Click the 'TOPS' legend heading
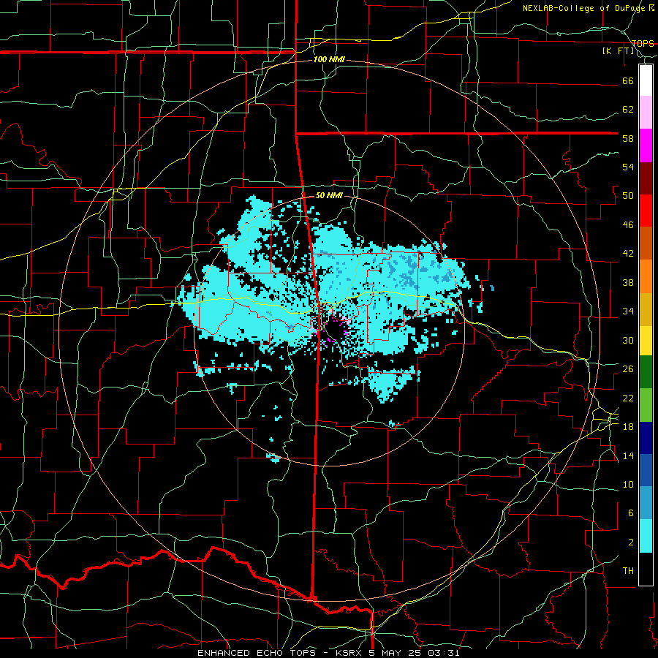658x658 pixels. click(643, 43)
